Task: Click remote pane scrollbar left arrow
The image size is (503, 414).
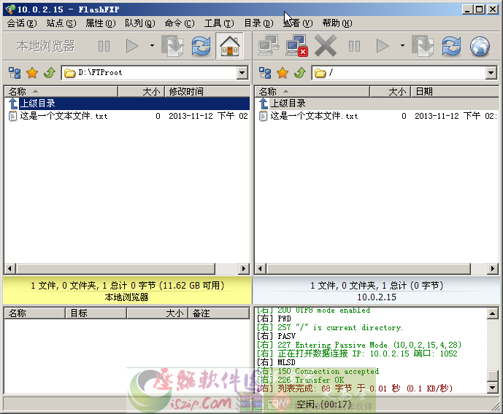Action: [x=260, y=269]
